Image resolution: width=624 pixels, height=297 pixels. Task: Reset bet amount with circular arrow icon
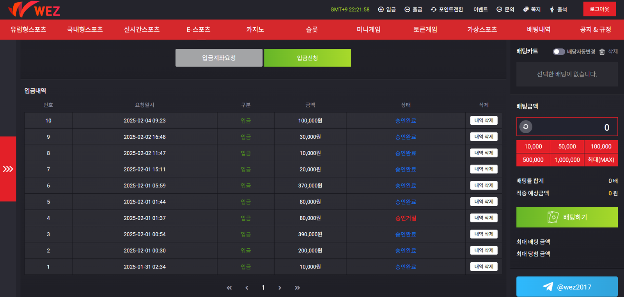click(526, 127)
